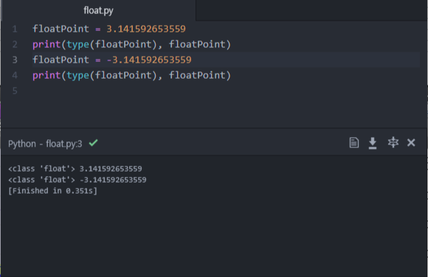The height and width of the screenshot is (277, 428).
Task: Click line number 5 in the gutter
Action: tap(15, 91)
